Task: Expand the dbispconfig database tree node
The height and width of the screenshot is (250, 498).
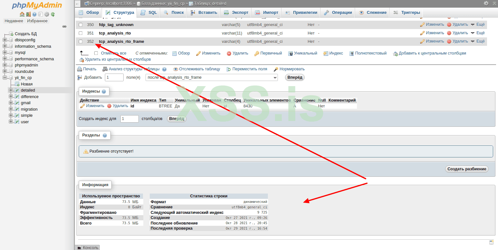Action: (5, 40)
